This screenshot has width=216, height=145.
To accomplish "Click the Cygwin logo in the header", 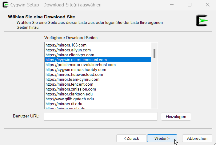I will (202, 20).
